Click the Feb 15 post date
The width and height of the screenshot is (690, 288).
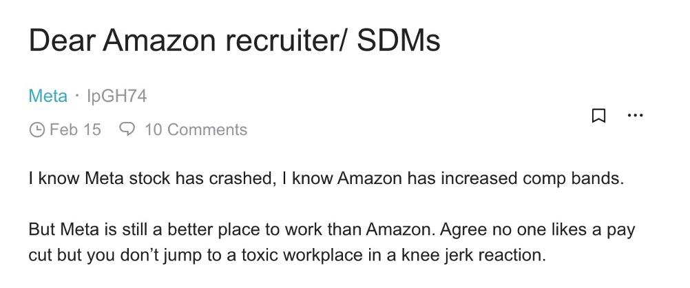pos(75,130)
